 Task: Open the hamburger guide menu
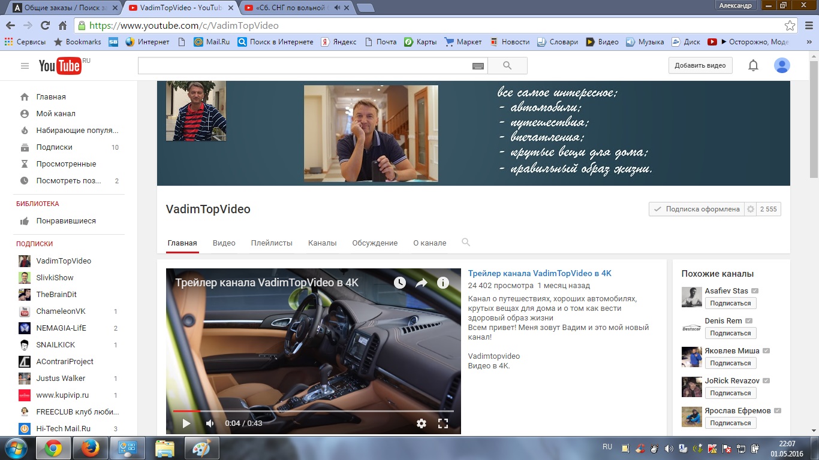[25, 66]
